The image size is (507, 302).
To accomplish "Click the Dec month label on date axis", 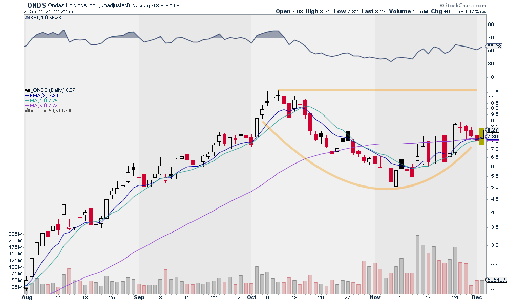I will click(477, 297).
